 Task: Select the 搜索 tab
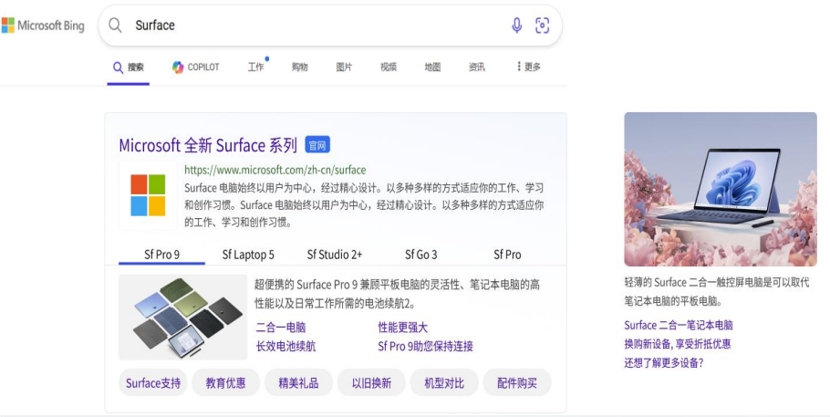point(128,68)
